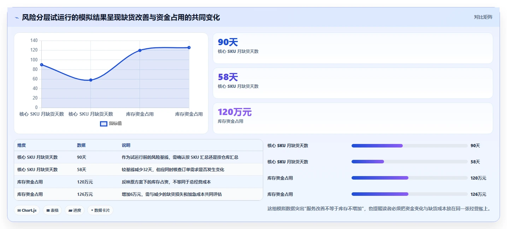Click the 进度 tag chip
The height and width of the screenshot is (229, 507).
75,210
